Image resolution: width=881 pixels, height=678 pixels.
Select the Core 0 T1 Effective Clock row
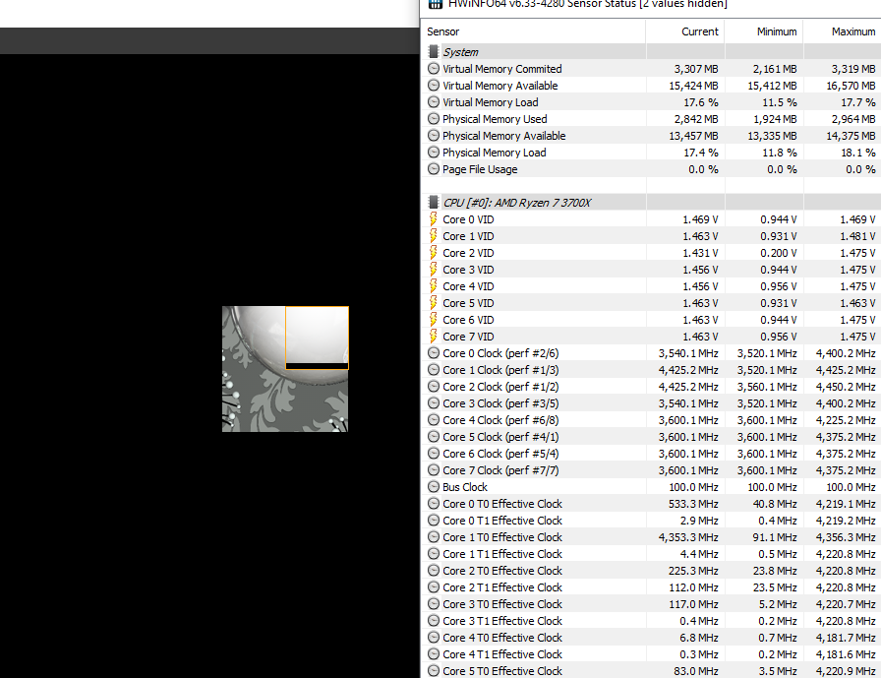[650, 521]
